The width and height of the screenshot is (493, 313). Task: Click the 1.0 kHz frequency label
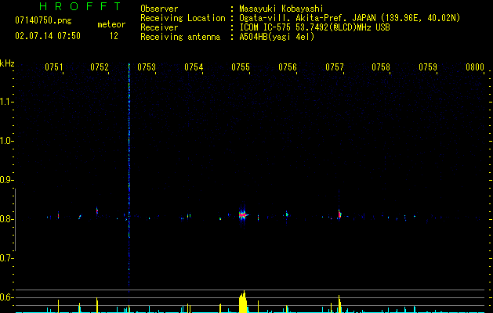(x=6, y=141)
